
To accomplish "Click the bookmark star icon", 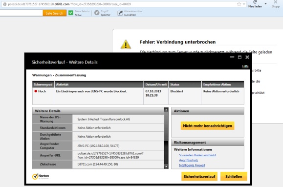I will (x=239, y=4).
